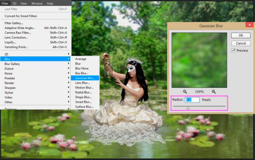Image resolution: width=255 pixels, height=160 pixels.
Task: Expand the Blur Gallery submenu
Action: [36, 64]
